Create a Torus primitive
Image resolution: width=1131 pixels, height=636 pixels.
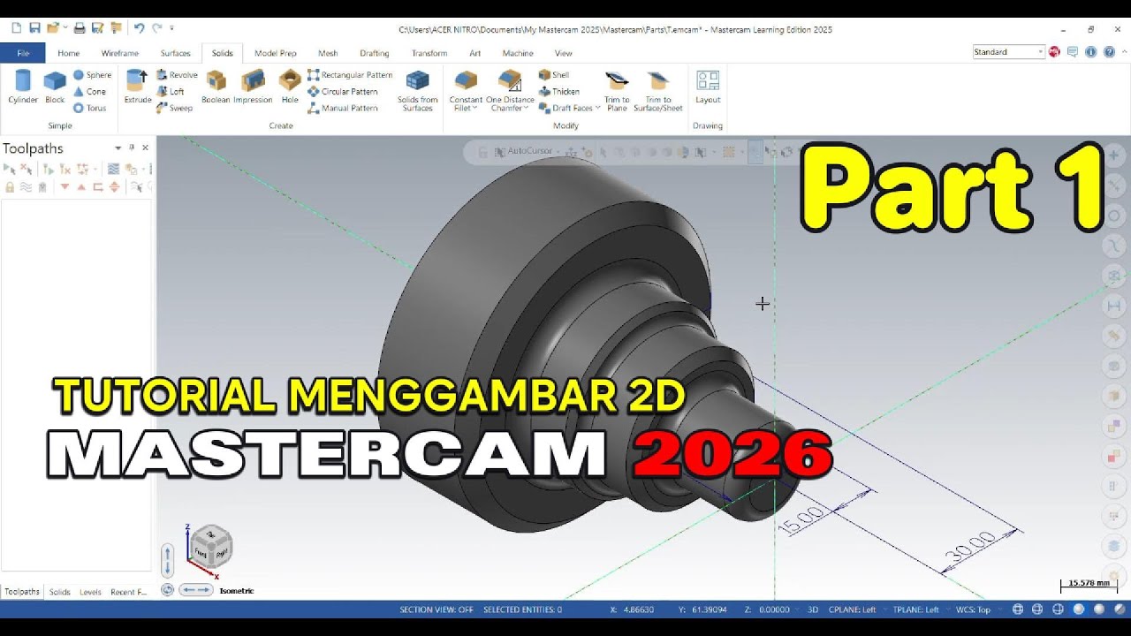[89, 108]
